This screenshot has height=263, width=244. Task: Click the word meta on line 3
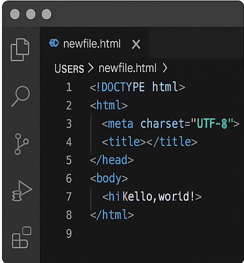(x=120, y=124)
